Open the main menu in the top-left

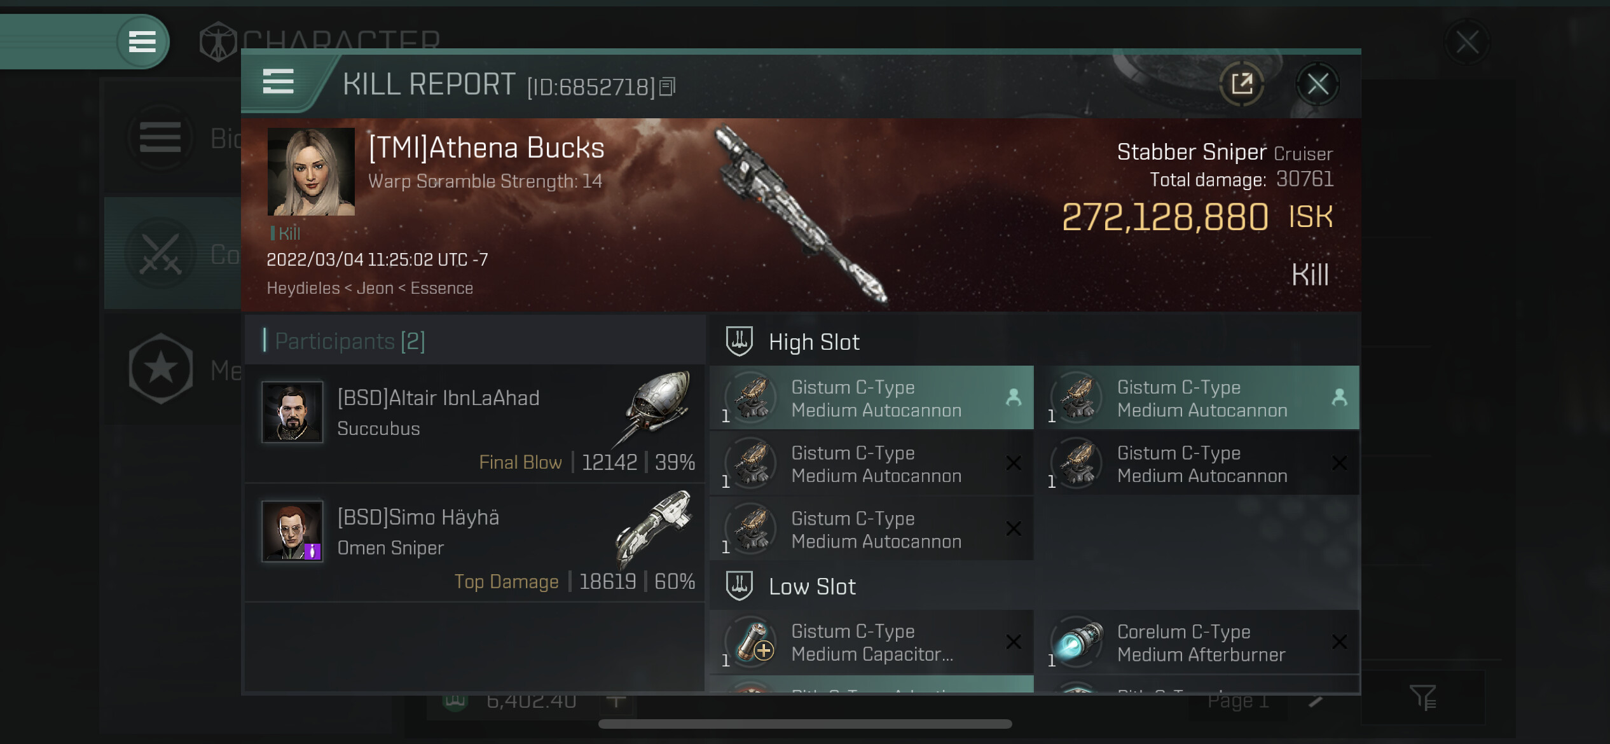[x=142, y=42]
